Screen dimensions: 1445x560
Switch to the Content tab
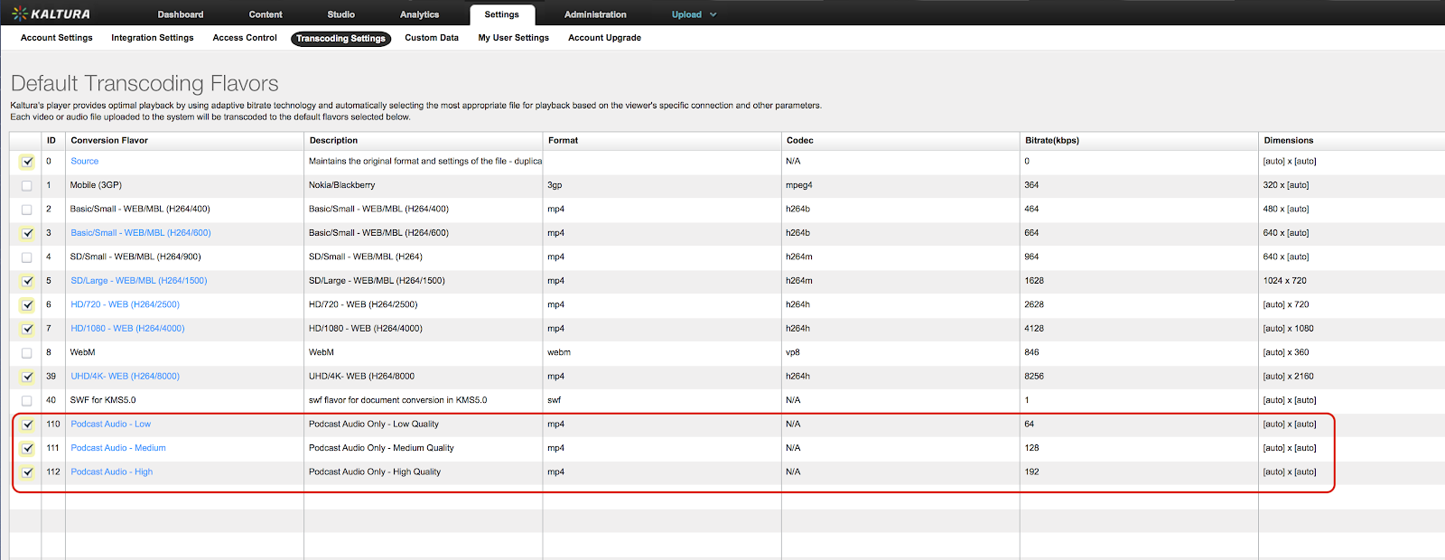266,14
